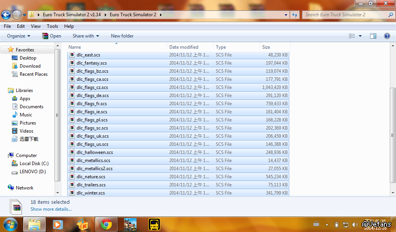Open Windows Start button
Viewport: 396px width, 232px height.
tap(10, 224)
